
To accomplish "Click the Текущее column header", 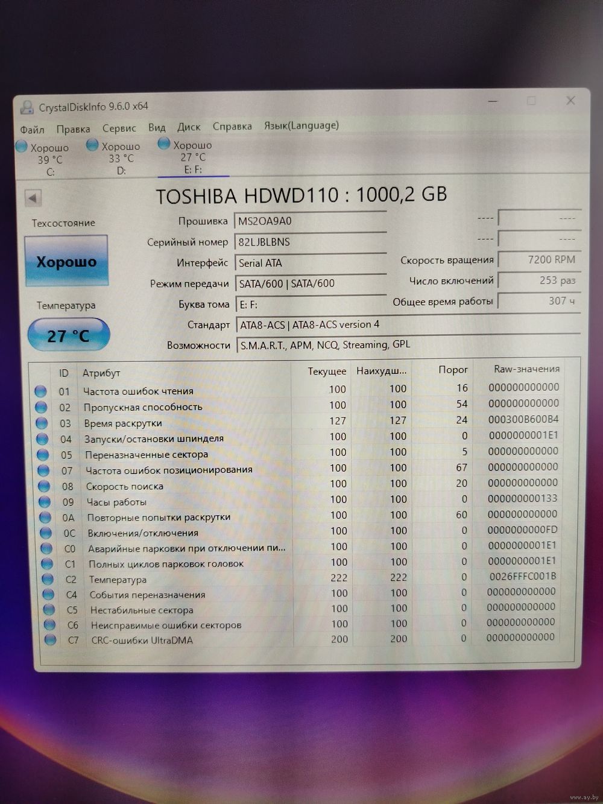I will point(327,372).
